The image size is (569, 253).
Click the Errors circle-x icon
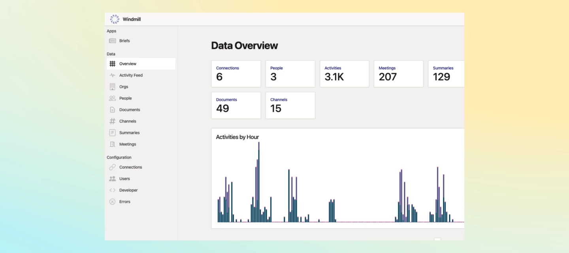click(113, 202)
